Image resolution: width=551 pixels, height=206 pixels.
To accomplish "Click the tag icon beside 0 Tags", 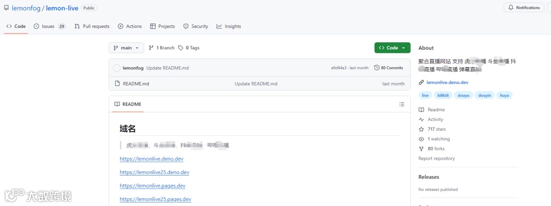I will pyautogui.click(x=181, y=48).
